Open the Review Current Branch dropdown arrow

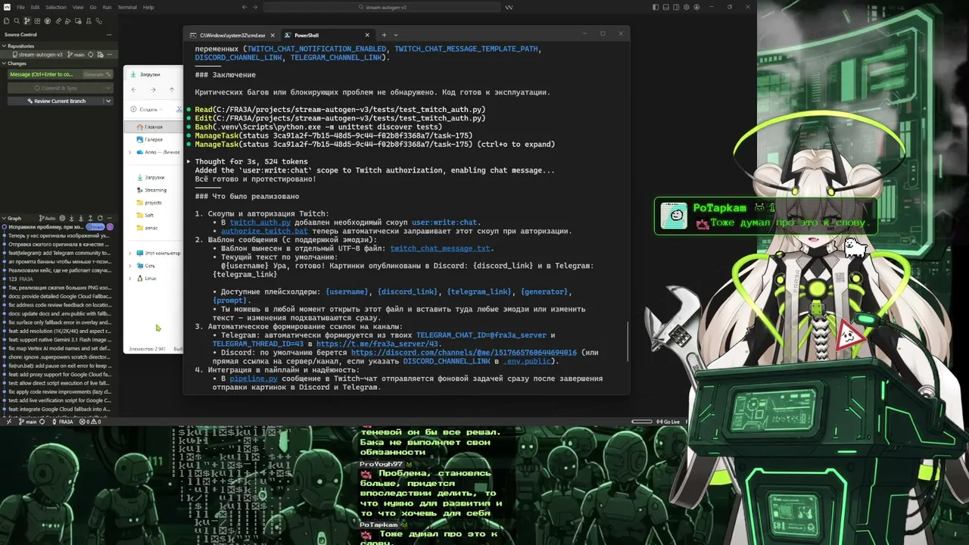108,101
